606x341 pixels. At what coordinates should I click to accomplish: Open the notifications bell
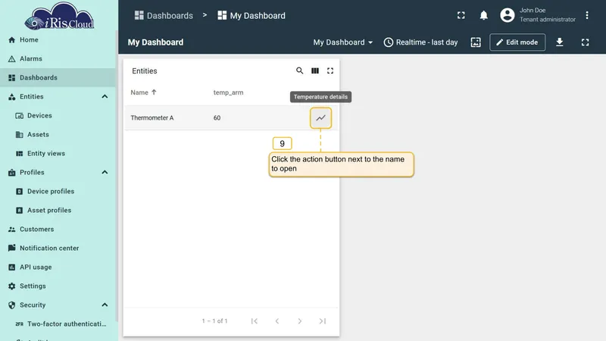[483, 15]
